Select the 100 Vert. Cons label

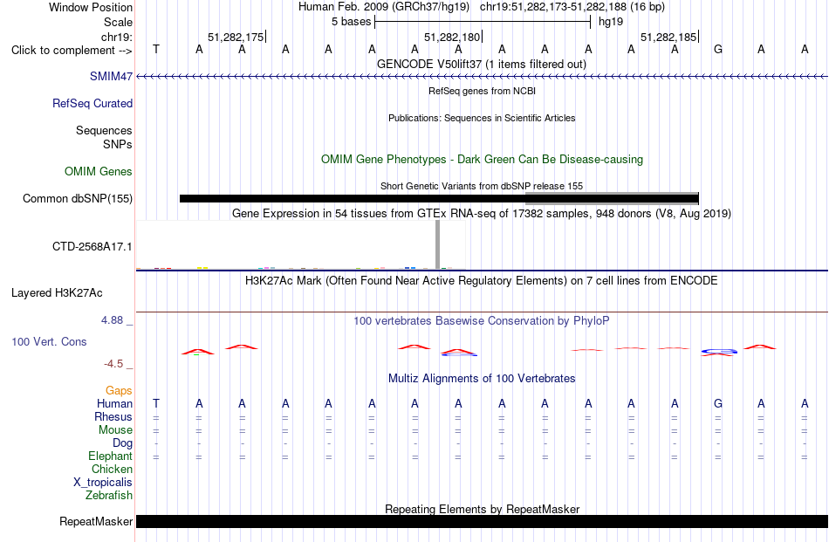click(49, 341)
